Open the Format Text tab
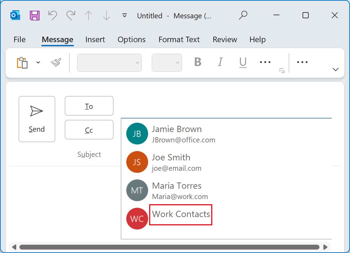Viewport: 350px width, 253px height. coord(179,39)
